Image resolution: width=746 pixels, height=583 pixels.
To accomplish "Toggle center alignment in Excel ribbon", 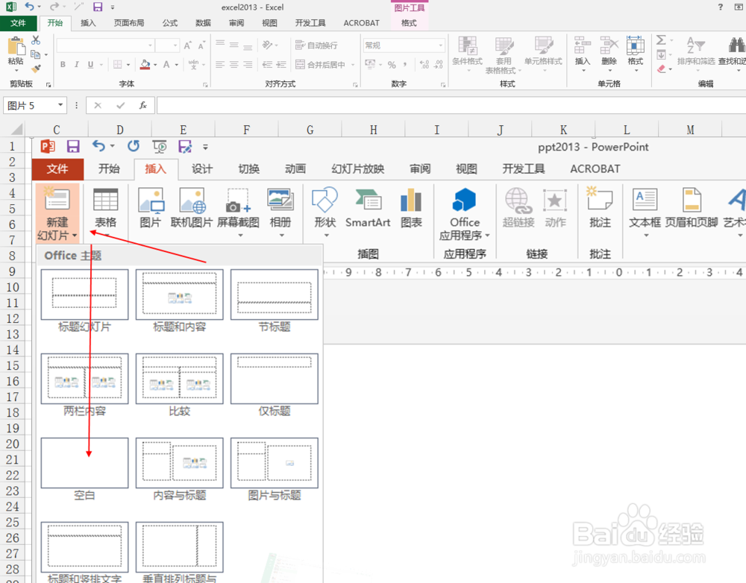I will point(233,65).
